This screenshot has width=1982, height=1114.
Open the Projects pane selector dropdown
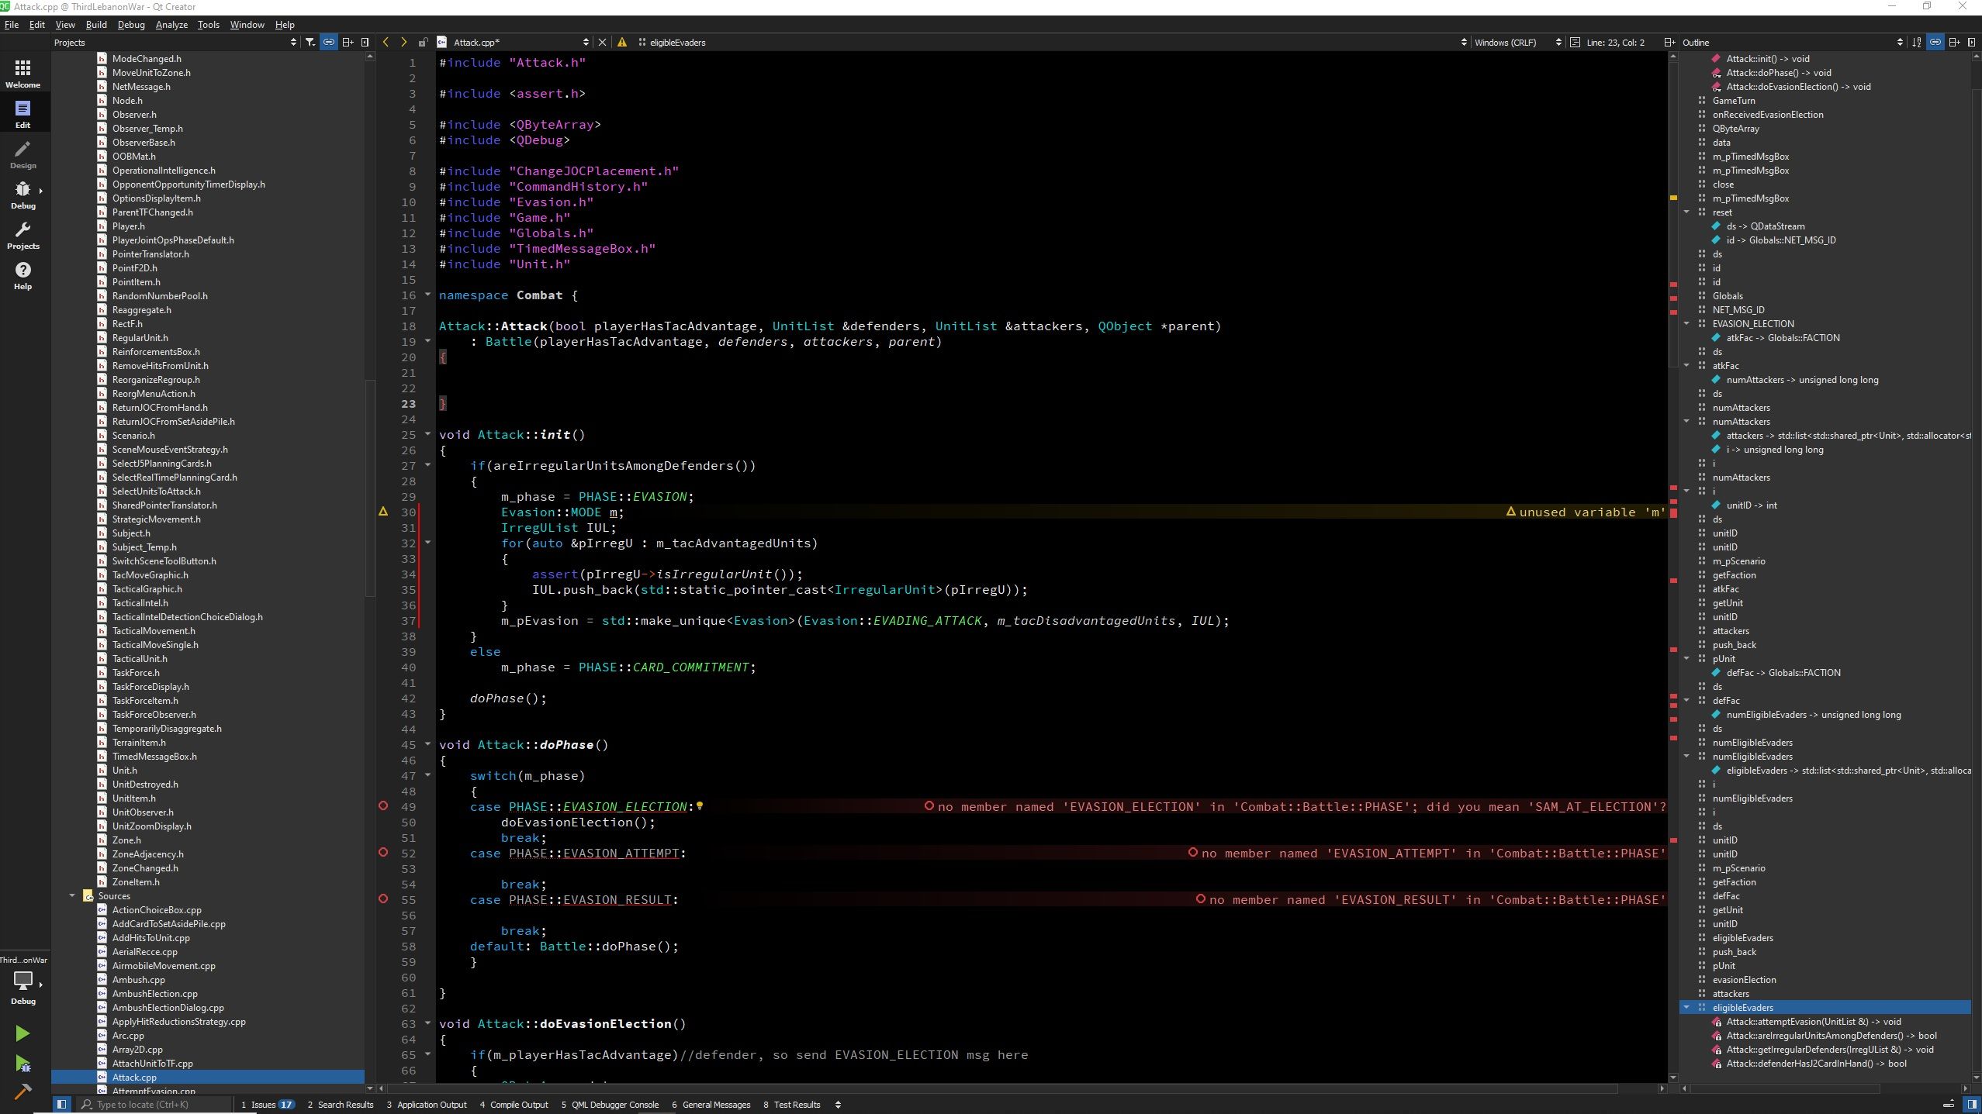[x=175, y=42]
